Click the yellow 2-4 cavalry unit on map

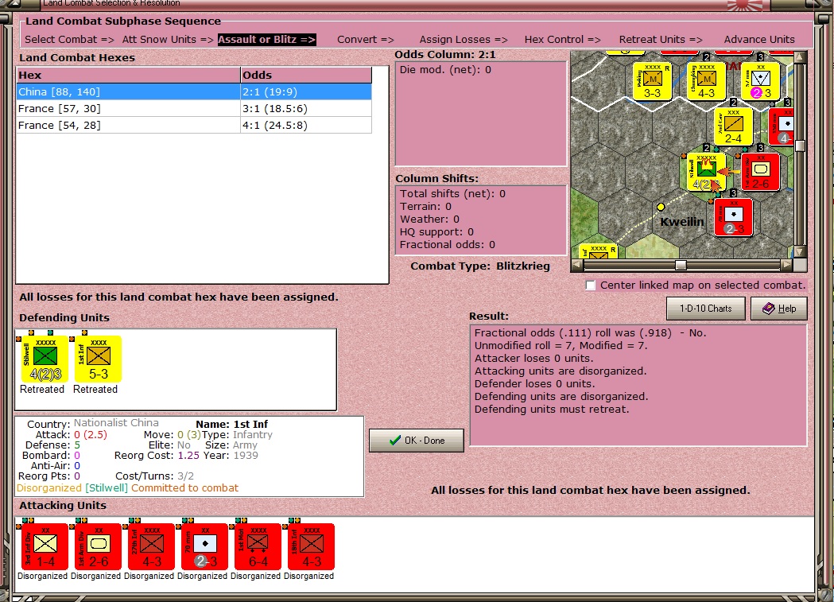[x=734, y=126]
